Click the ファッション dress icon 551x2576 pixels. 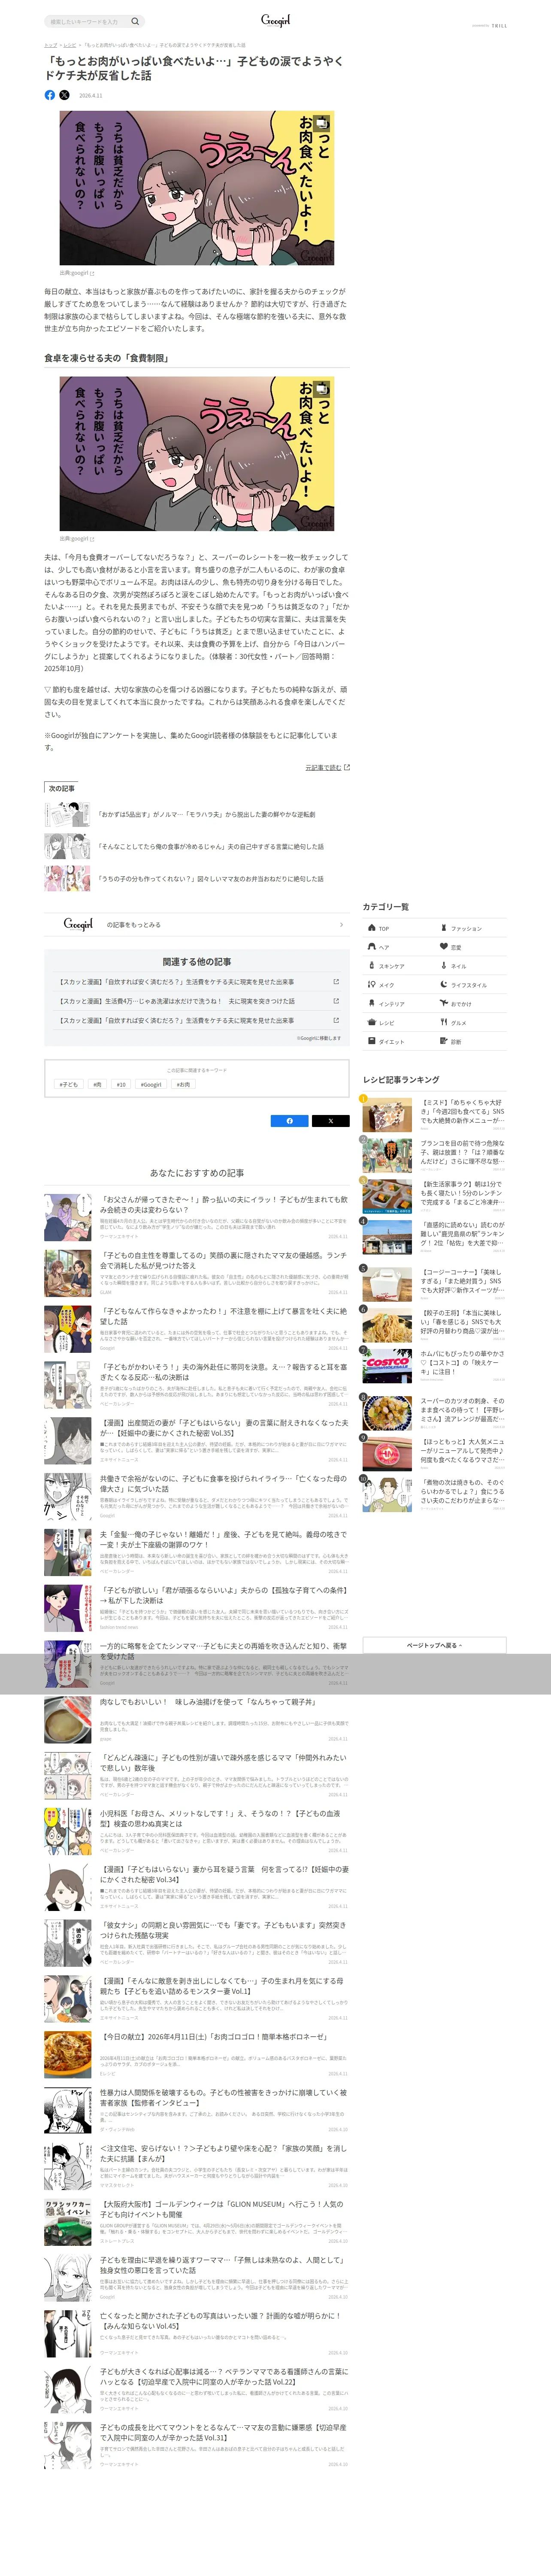click(444, 928)
